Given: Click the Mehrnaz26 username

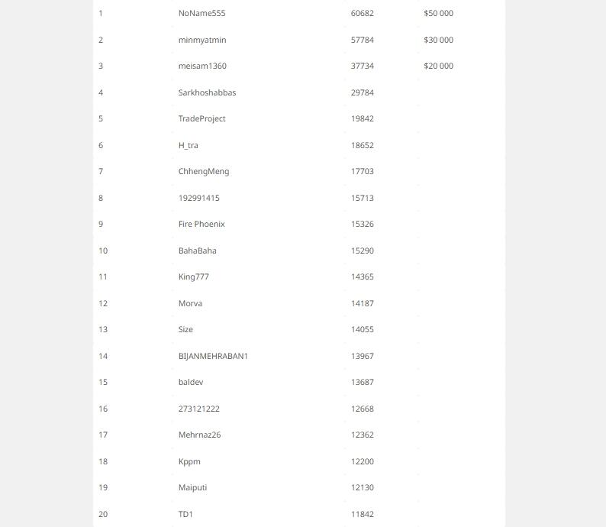Looking at the screenshot, I should click(199, 435).
